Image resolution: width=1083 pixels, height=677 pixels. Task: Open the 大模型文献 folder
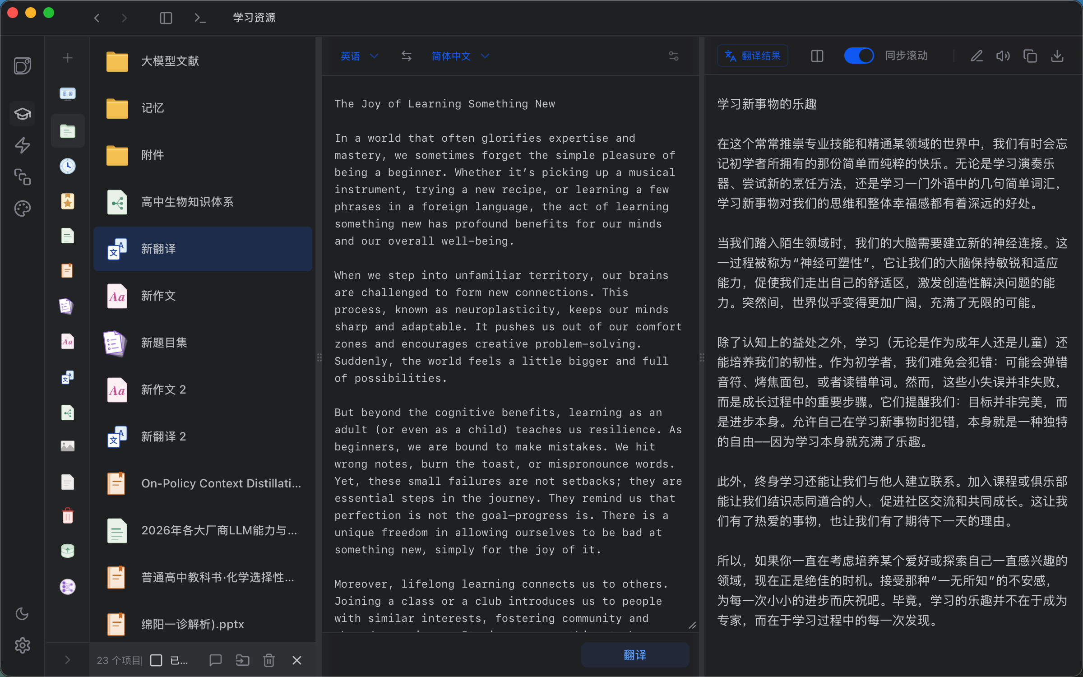pyautogui.click(x=203, y=61)
